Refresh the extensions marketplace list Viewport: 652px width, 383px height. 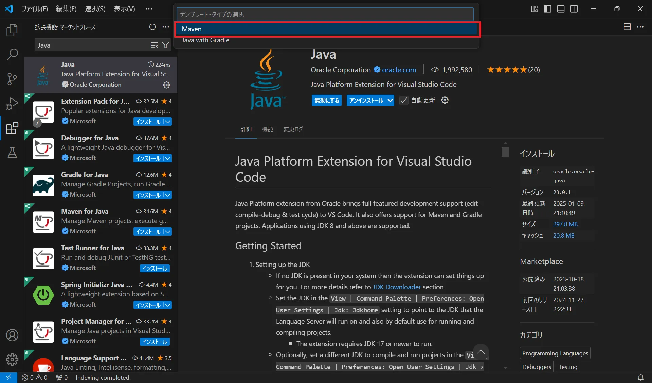point(152,27)
